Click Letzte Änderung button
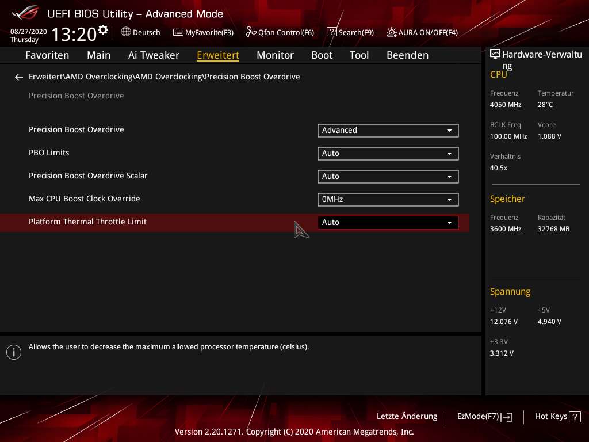This screenshot has width=589, height=442. 407,416
